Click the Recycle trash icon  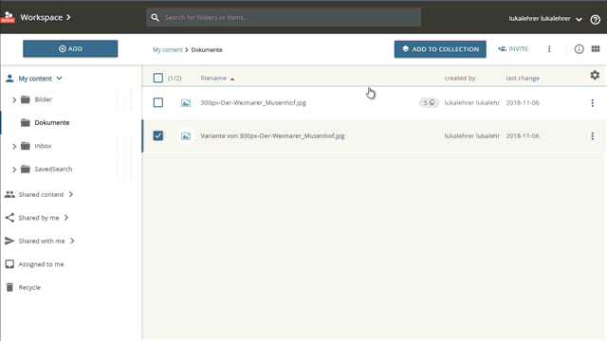9,287
